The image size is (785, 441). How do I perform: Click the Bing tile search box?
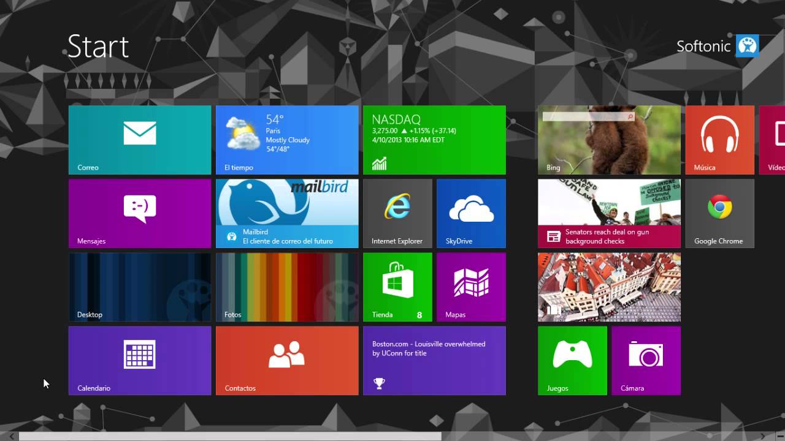point(589,116)
